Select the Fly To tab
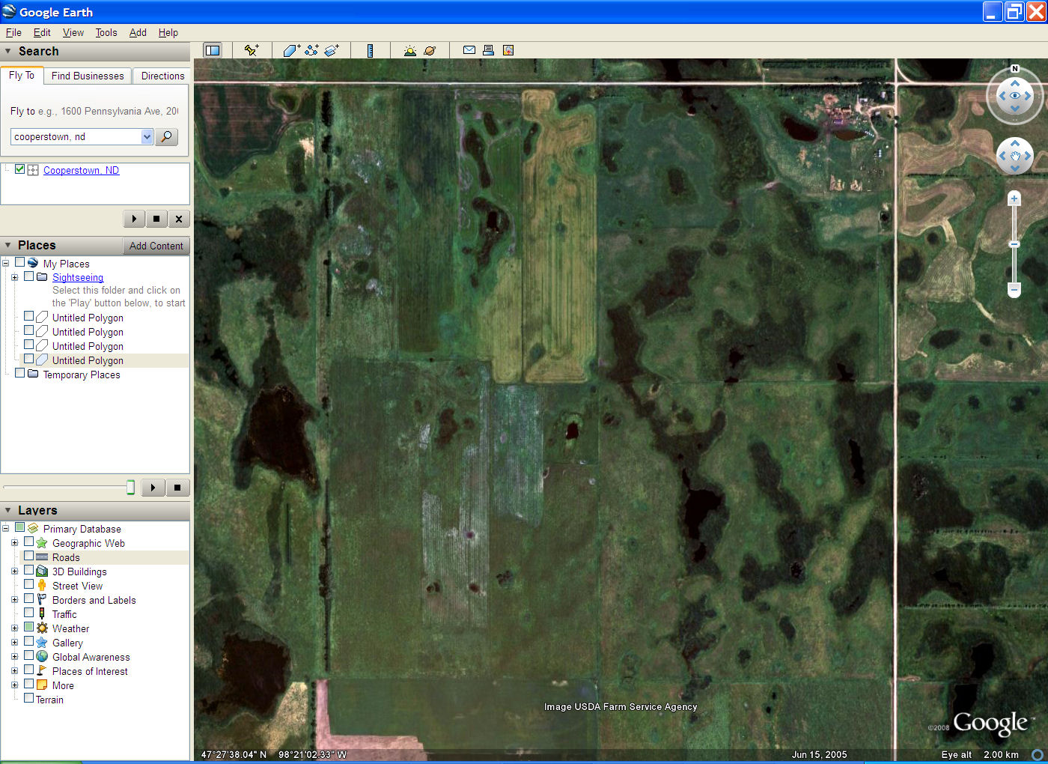This screenshot has width=1048, height=764. point(22,75)
